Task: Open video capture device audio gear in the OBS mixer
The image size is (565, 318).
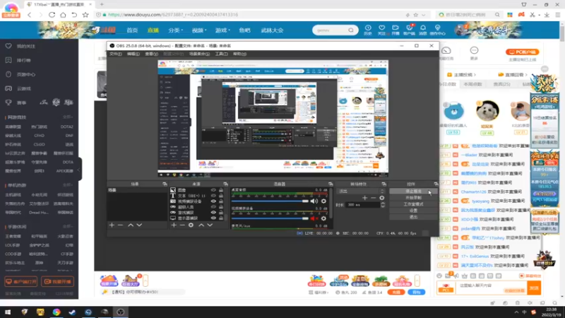Action: 323,218
